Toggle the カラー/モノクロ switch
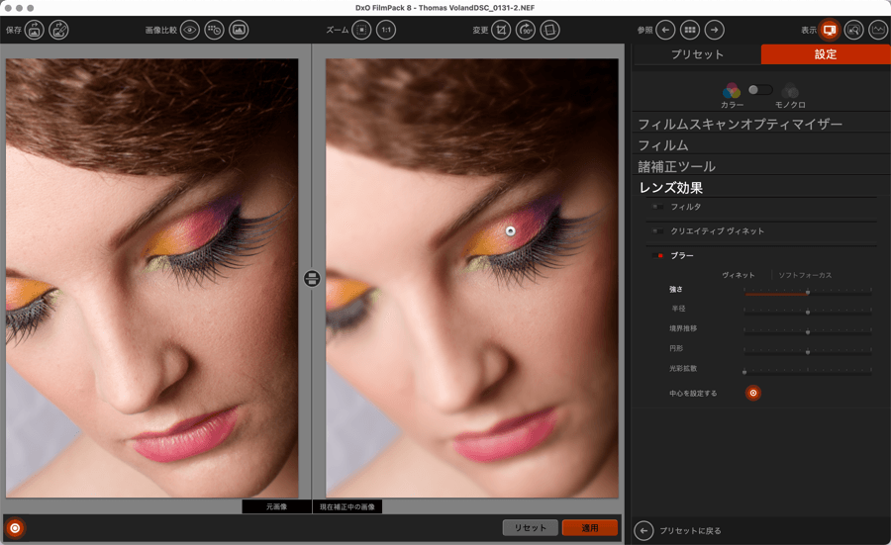This screenshot has height=545, width=891. click(760, 90)
